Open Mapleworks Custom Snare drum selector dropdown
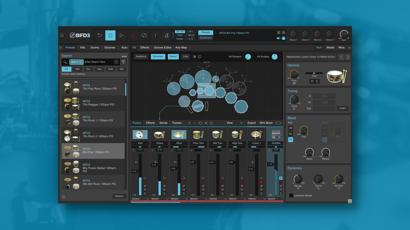This screenshot has width=410, height=230. point(311,57)
